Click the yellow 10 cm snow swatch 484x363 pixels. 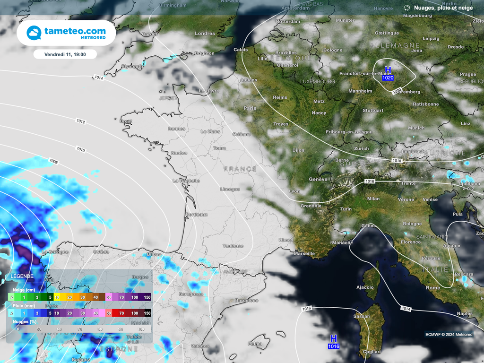(x=57, y=297)
